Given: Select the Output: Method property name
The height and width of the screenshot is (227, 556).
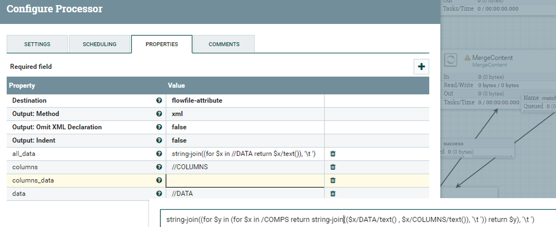Looking at the screenshot, I should click(36, 114).
